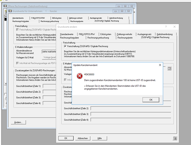Open Erlöskonten tab in Grundwerte ändern
Image resolution: width=191 pixels, height=145 pixels.
[x=106, y=34]
